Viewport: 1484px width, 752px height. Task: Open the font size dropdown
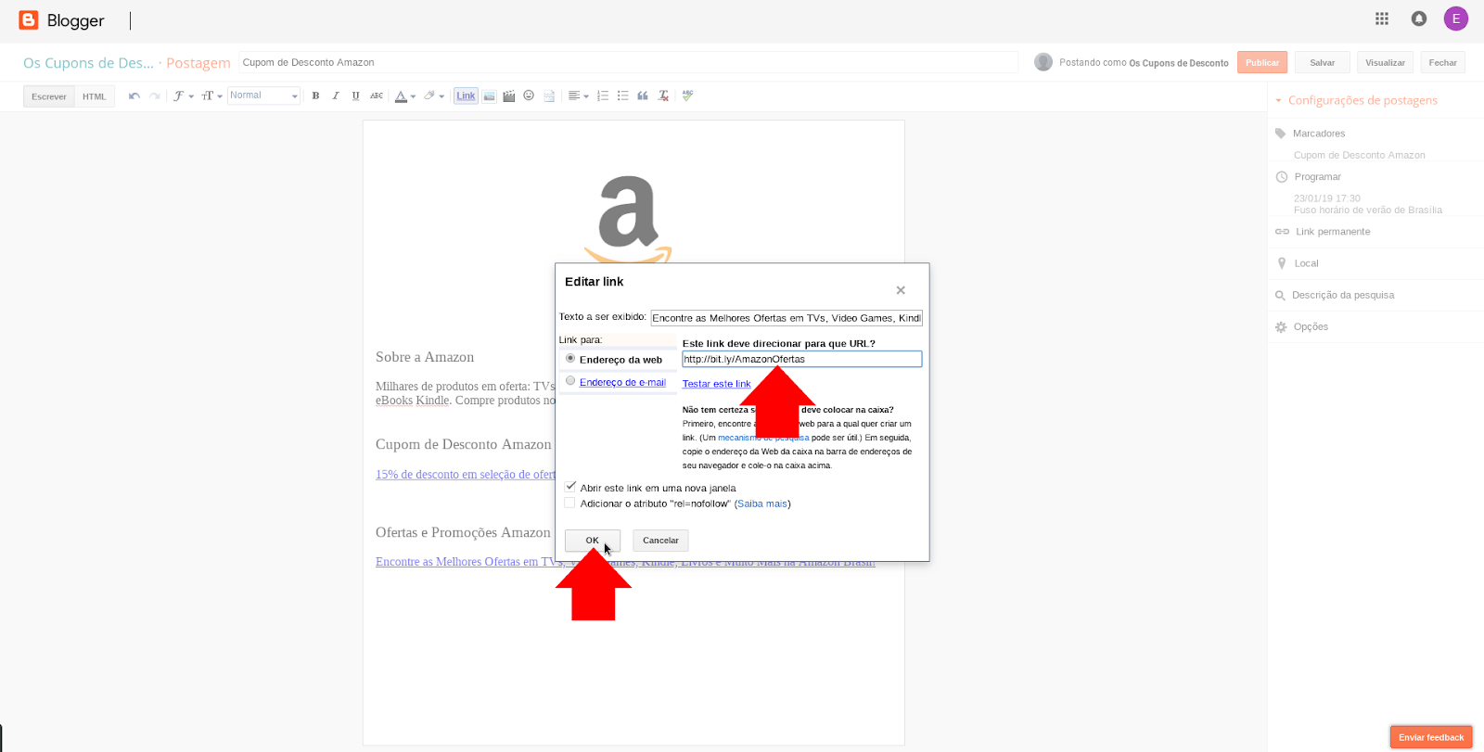[211, 96]
